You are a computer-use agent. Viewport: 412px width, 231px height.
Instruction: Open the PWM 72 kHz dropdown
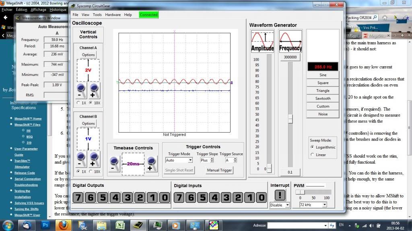click(325, 205)
